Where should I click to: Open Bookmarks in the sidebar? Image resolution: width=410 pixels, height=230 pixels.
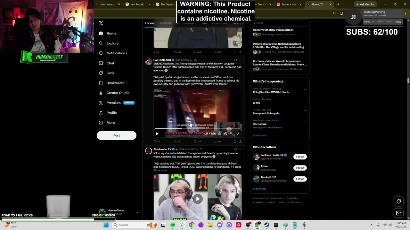point(111,83)
